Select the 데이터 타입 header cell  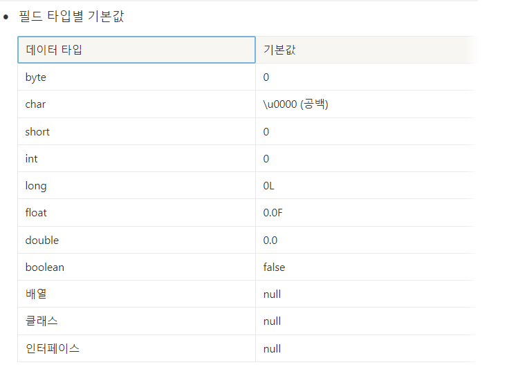136,50
